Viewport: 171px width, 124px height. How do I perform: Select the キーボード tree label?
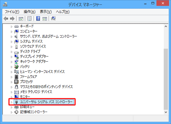pos(27,26)
